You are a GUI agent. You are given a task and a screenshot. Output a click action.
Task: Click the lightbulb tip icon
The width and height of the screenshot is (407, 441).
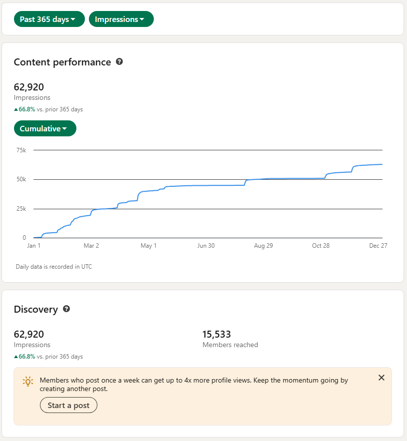[28, 382]
